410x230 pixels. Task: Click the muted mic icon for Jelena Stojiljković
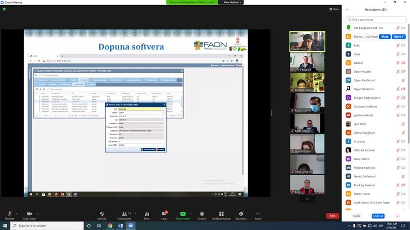click(403, 133)
